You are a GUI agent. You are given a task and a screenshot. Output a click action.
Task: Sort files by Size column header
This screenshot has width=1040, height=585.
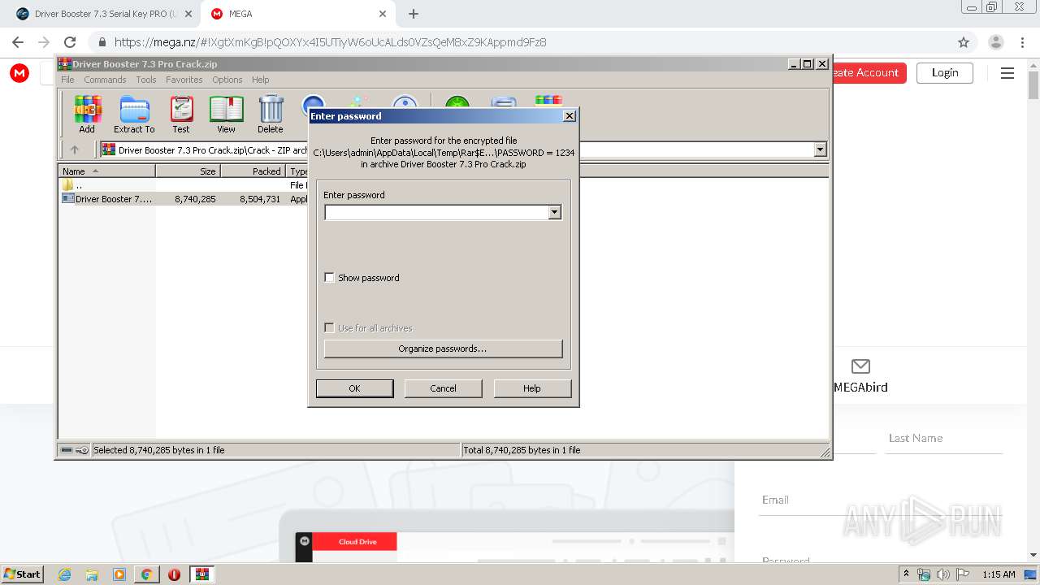tap(188, 171)
